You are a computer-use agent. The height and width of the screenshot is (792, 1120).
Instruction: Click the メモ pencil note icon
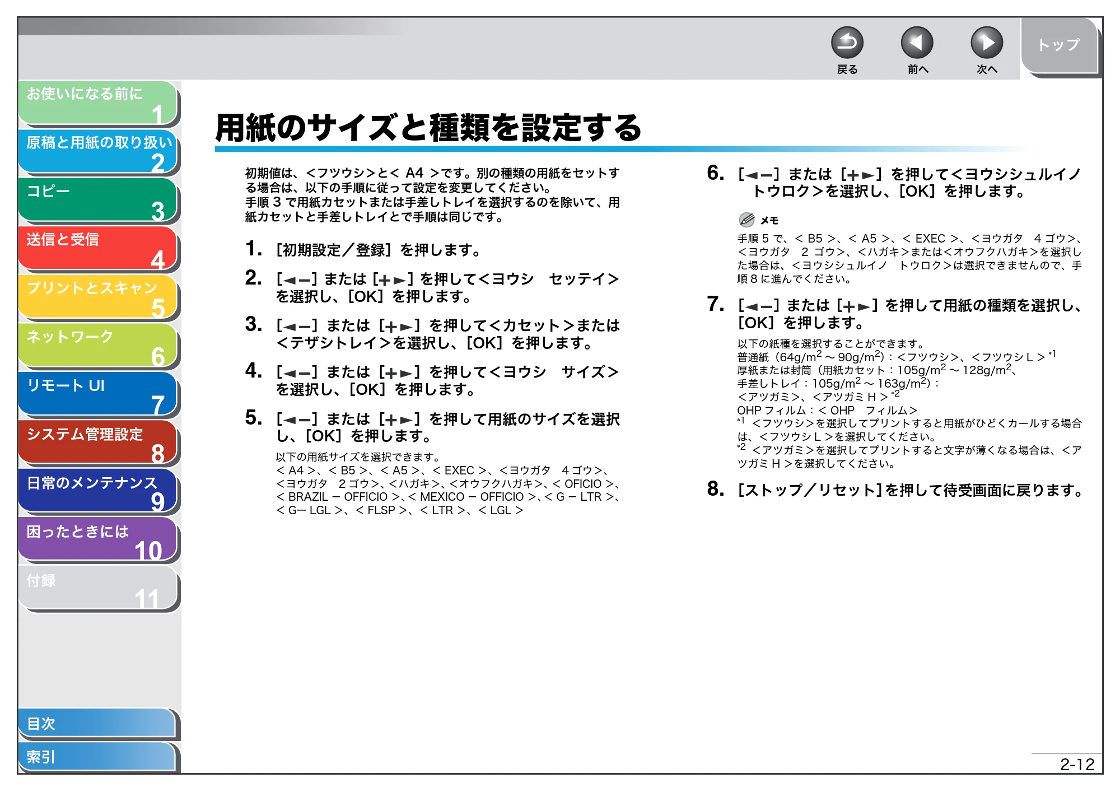(x=746, y=220)
